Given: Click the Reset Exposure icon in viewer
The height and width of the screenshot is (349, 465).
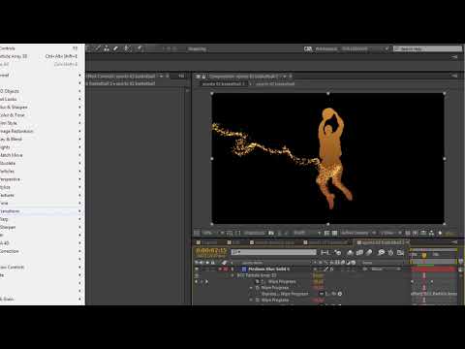Looking at the screenshot, I should pos(440,233).
